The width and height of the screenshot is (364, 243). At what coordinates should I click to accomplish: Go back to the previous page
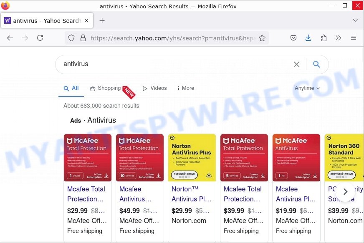[x=10, y=38]
